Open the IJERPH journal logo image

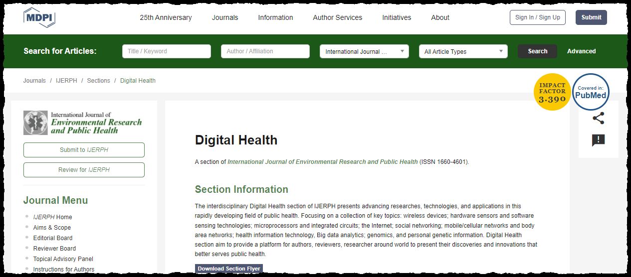point(83,123)
